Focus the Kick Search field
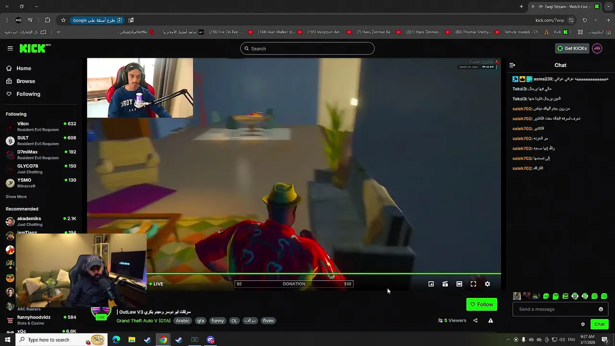This screenshot has height=346, width=615. pyautogui.click(x=307, y=49)
